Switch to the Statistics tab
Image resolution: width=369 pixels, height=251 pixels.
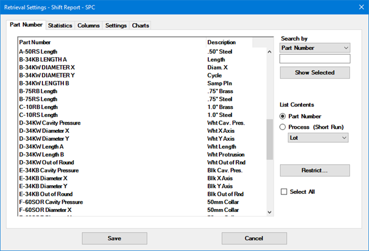coord(60,26)
